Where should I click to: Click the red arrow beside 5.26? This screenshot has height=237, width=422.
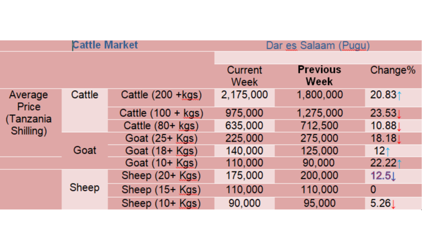[x=393, y=204]
